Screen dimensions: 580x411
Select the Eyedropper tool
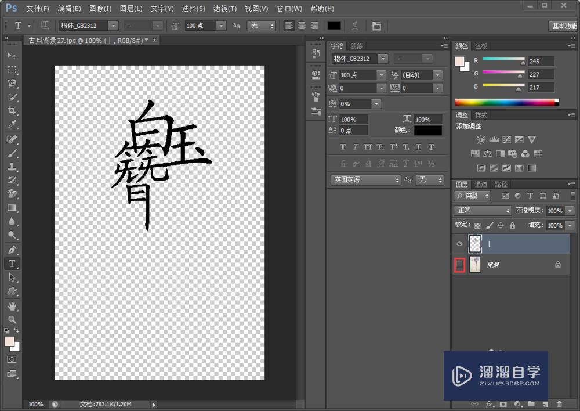[x=12, y=125]
